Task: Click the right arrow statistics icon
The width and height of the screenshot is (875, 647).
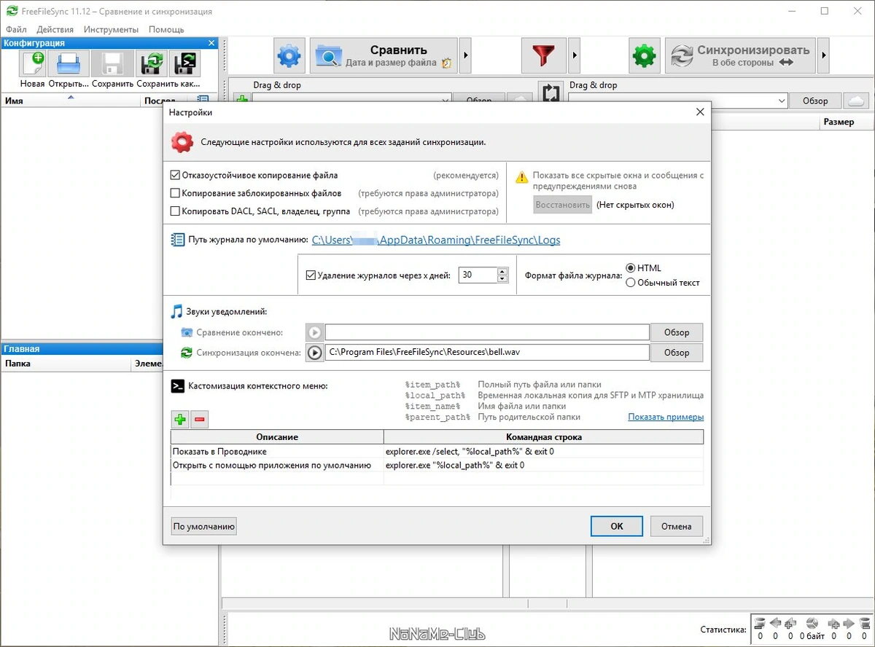Action: (848, 624)
